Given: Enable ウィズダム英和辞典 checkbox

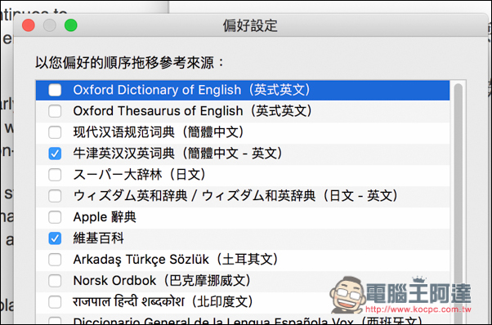Looking at the screenshot, I should coord(55,196).
